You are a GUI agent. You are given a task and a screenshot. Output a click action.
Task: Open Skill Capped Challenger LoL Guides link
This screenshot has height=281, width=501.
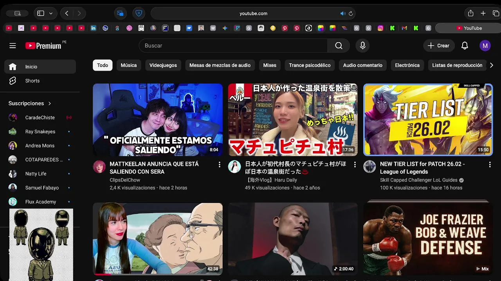pyautogui.click(x=419, y=180)
